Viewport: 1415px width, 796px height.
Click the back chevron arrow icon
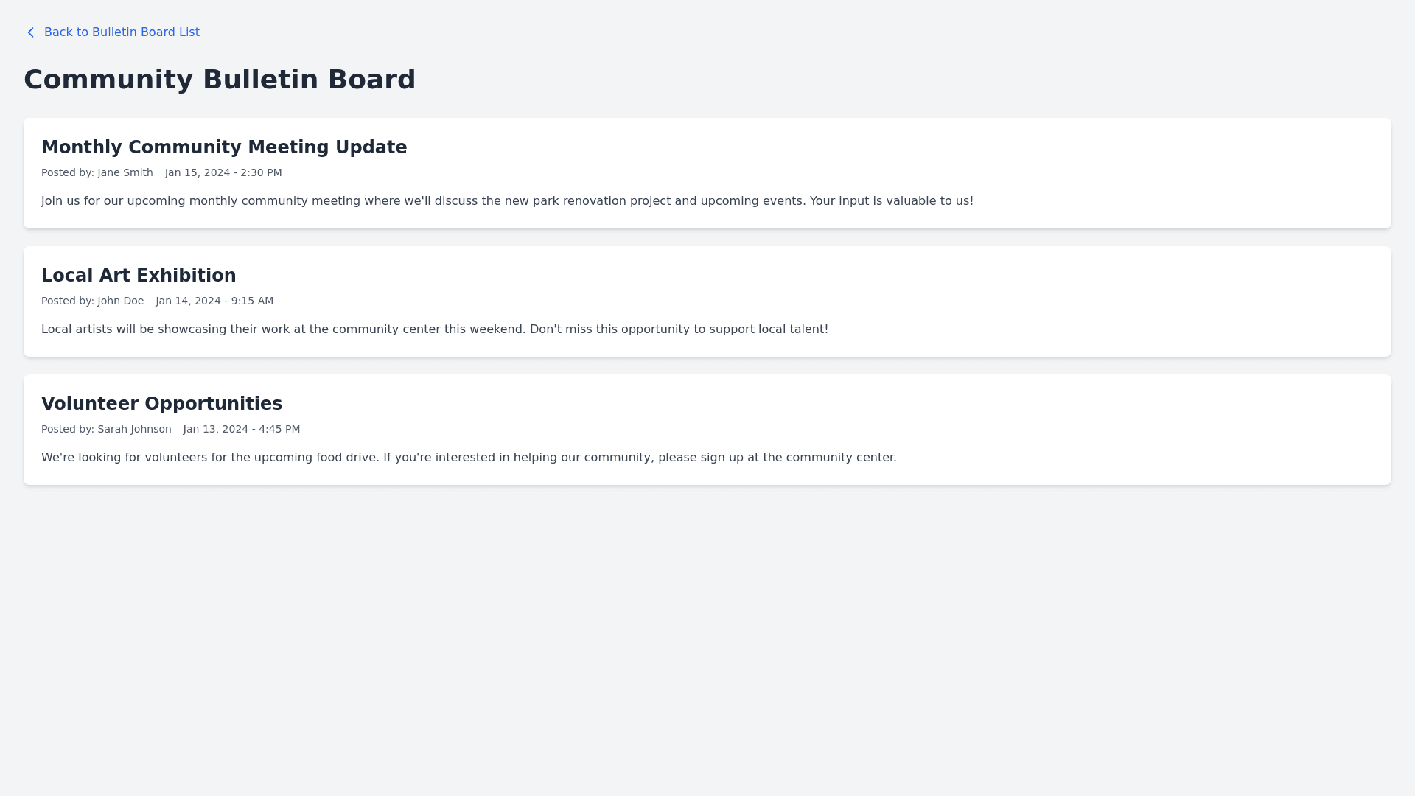pos(31,32)
